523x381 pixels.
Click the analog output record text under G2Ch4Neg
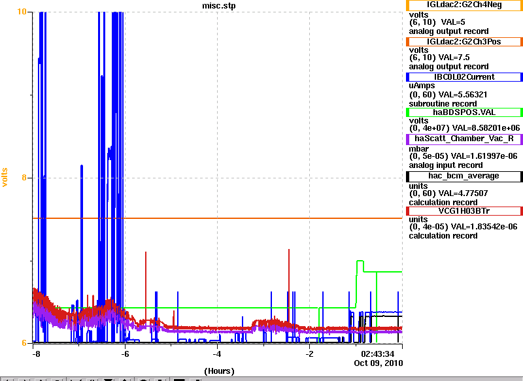pyautogui.click(x=449, y=31)
